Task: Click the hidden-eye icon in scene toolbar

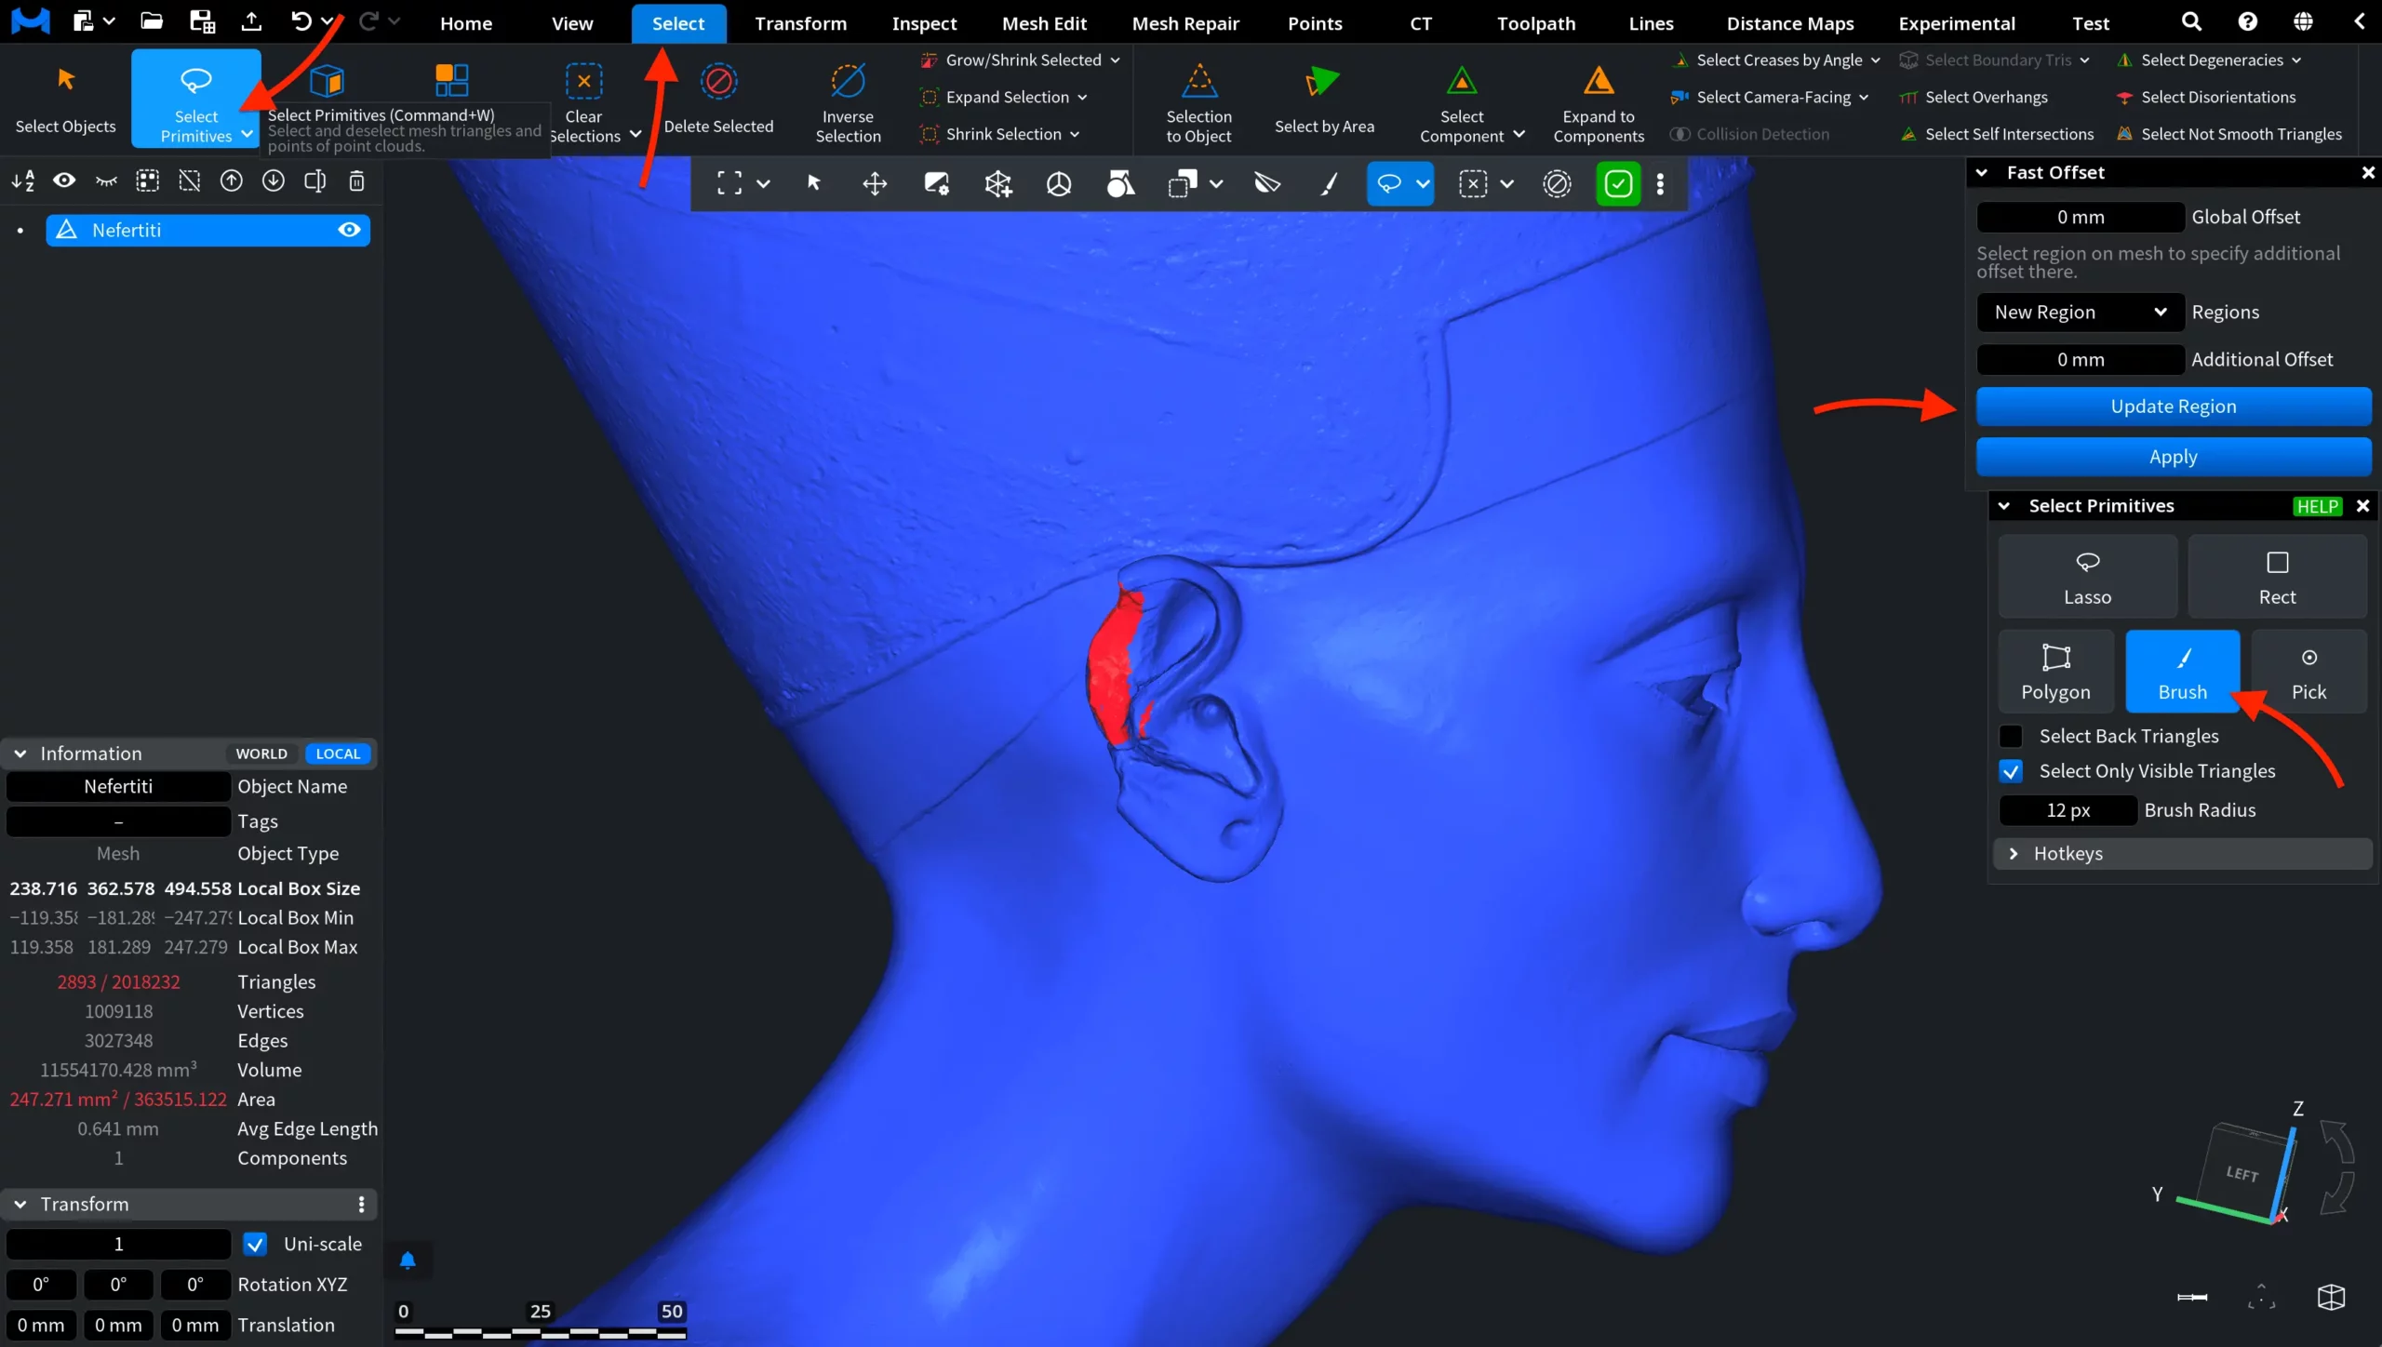Action: point(106,180)
